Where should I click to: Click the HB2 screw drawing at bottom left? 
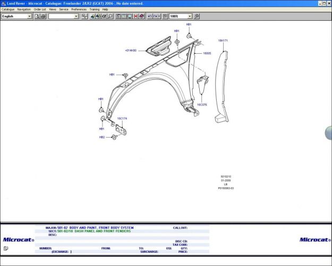pyautogui.click(x=114, y=137)
